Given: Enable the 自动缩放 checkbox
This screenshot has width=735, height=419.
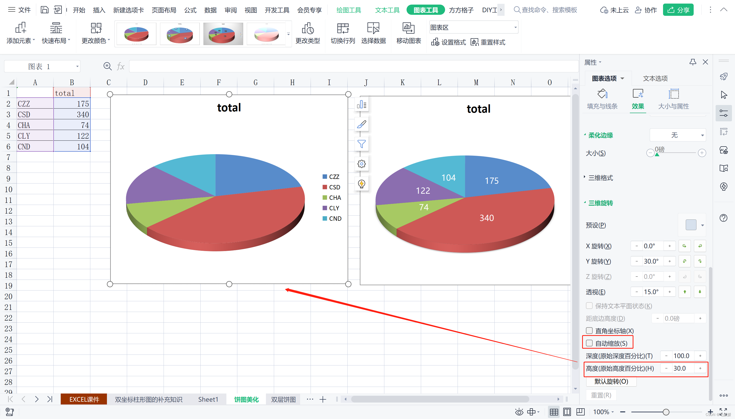Looking at the screenshot, I should pos(589,343).
